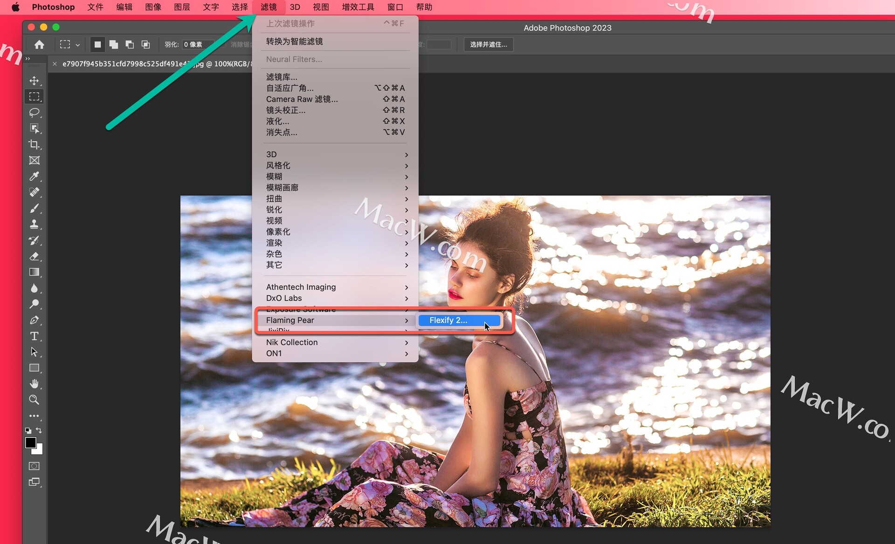Expand the toolbar double-arrow toggle

coord(28,58)
